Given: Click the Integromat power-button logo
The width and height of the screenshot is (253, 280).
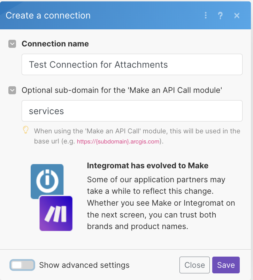Looking at the screenshot, I should pos(47,181).
